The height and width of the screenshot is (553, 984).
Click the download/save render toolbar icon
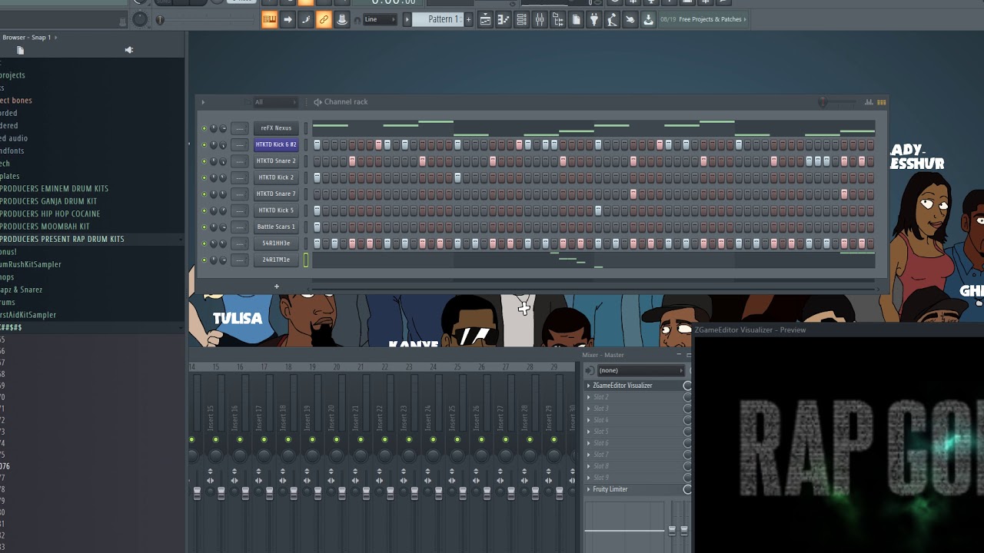(649, 19)
